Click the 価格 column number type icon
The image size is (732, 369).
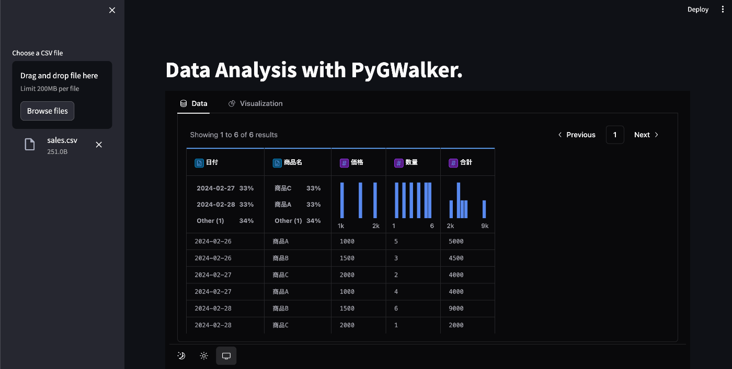point(344,163)
